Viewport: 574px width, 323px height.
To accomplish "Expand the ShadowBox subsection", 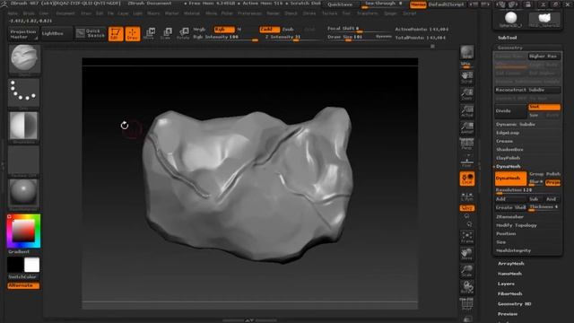I will pyautogui.click(x=509, y=150).
